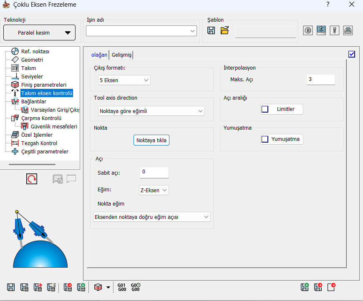Click the bottom-right exit icon with red arrow
Screen dimensions: 363x301
tap(331, 287)
